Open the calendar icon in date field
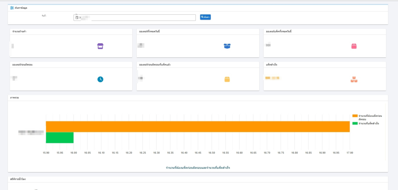This screenshot has height=190, width=398. coord(77,17)
